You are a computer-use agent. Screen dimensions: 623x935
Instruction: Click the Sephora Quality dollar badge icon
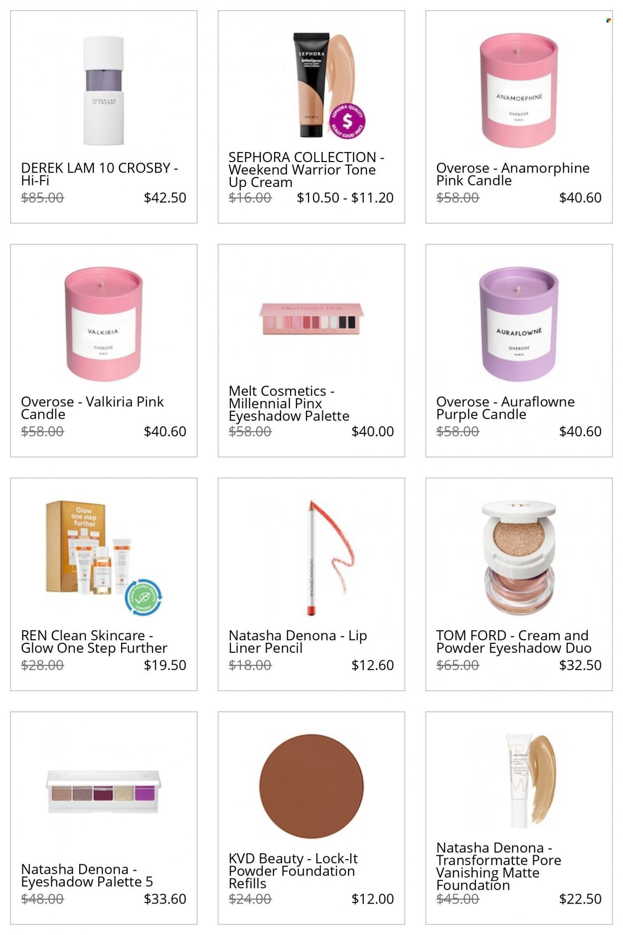tap(347, 121)
